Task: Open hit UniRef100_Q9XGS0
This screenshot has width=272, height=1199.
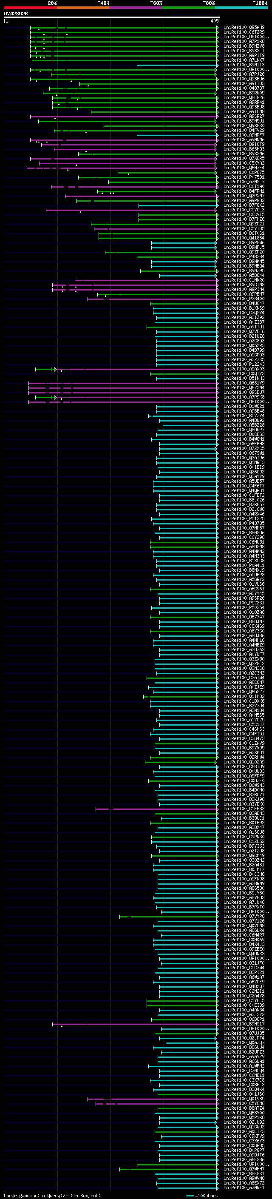Action: coord(244,125)
